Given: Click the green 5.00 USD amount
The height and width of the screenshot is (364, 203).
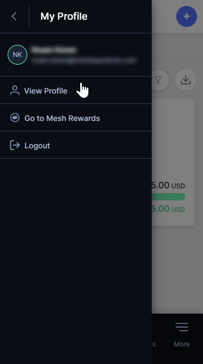Looking at the screenshot, I should click(x=168, y=209).
